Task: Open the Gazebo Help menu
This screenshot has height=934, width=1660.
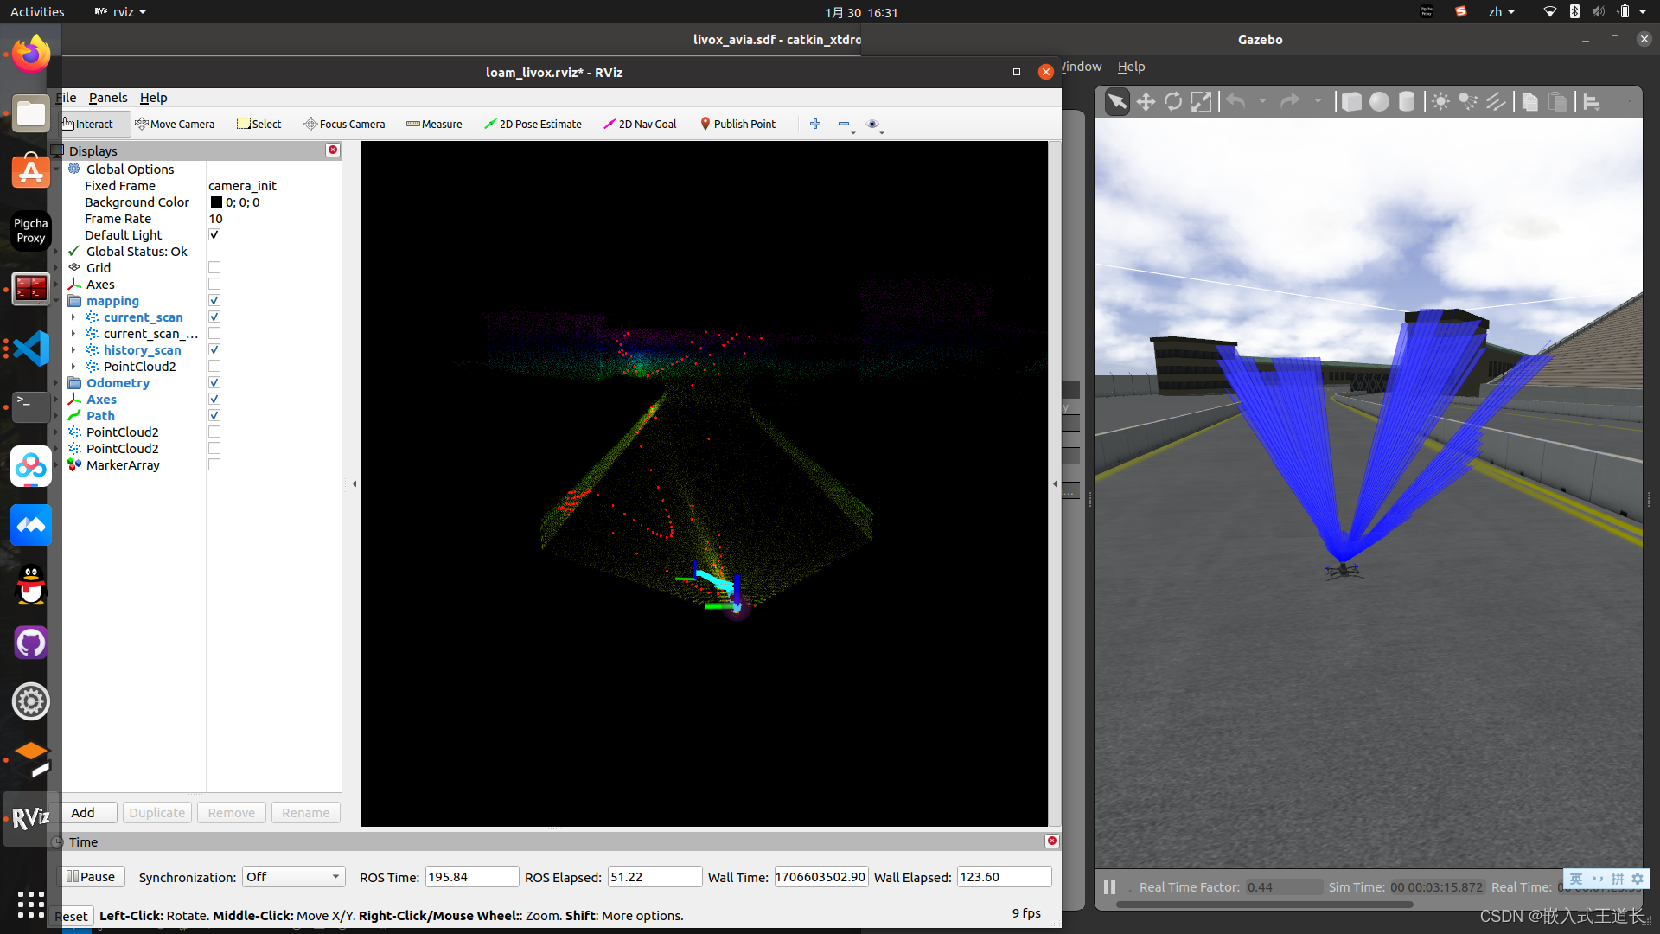Action: 1130,67
